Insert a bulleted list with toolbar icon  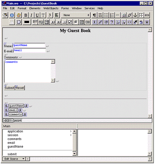(106, 15)
